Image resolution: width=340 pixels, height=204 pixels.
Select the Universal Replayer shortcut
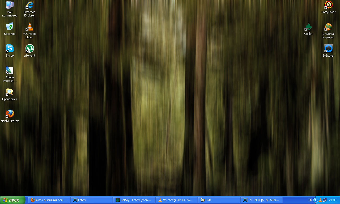[328, 31]
